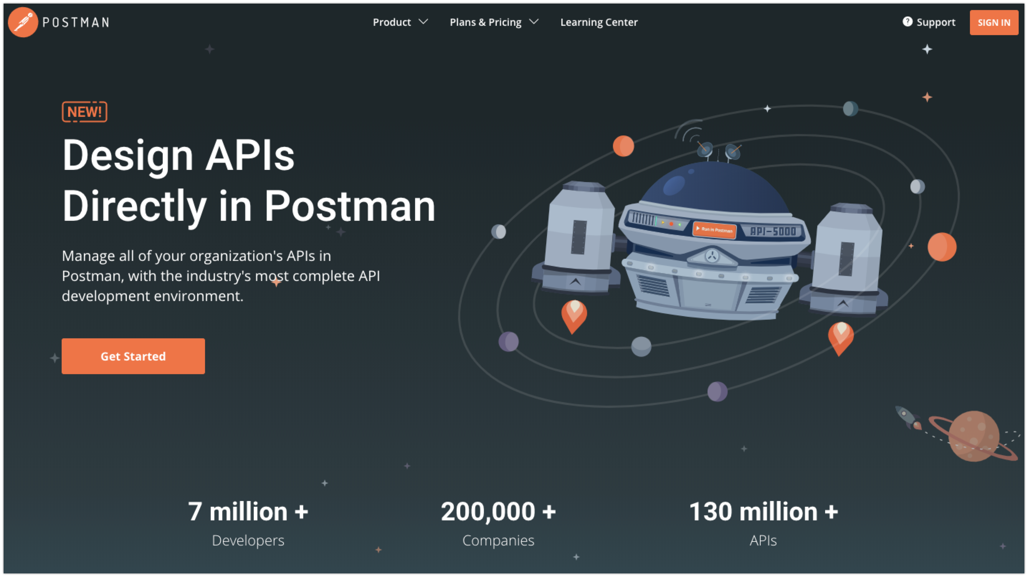
Task: Open the Plans & Pricing menu
Action: [x=486, y=22]
